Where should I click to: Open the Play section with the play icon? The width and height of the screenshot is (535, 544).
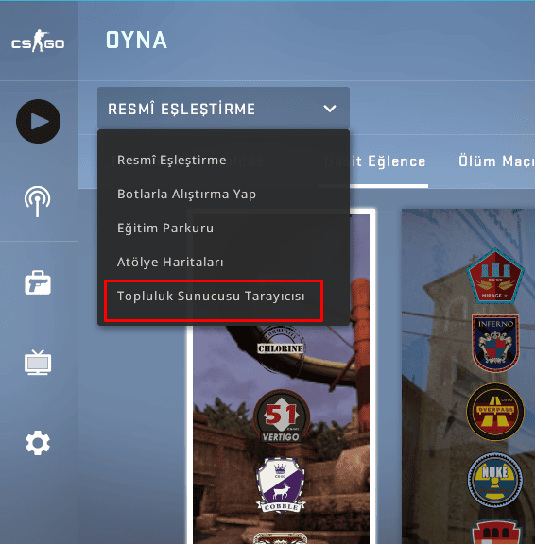coord(38,121)
